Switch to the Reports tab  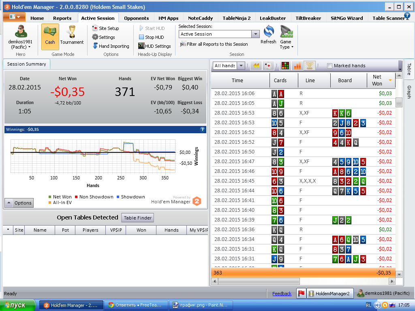tap(62, 18)
